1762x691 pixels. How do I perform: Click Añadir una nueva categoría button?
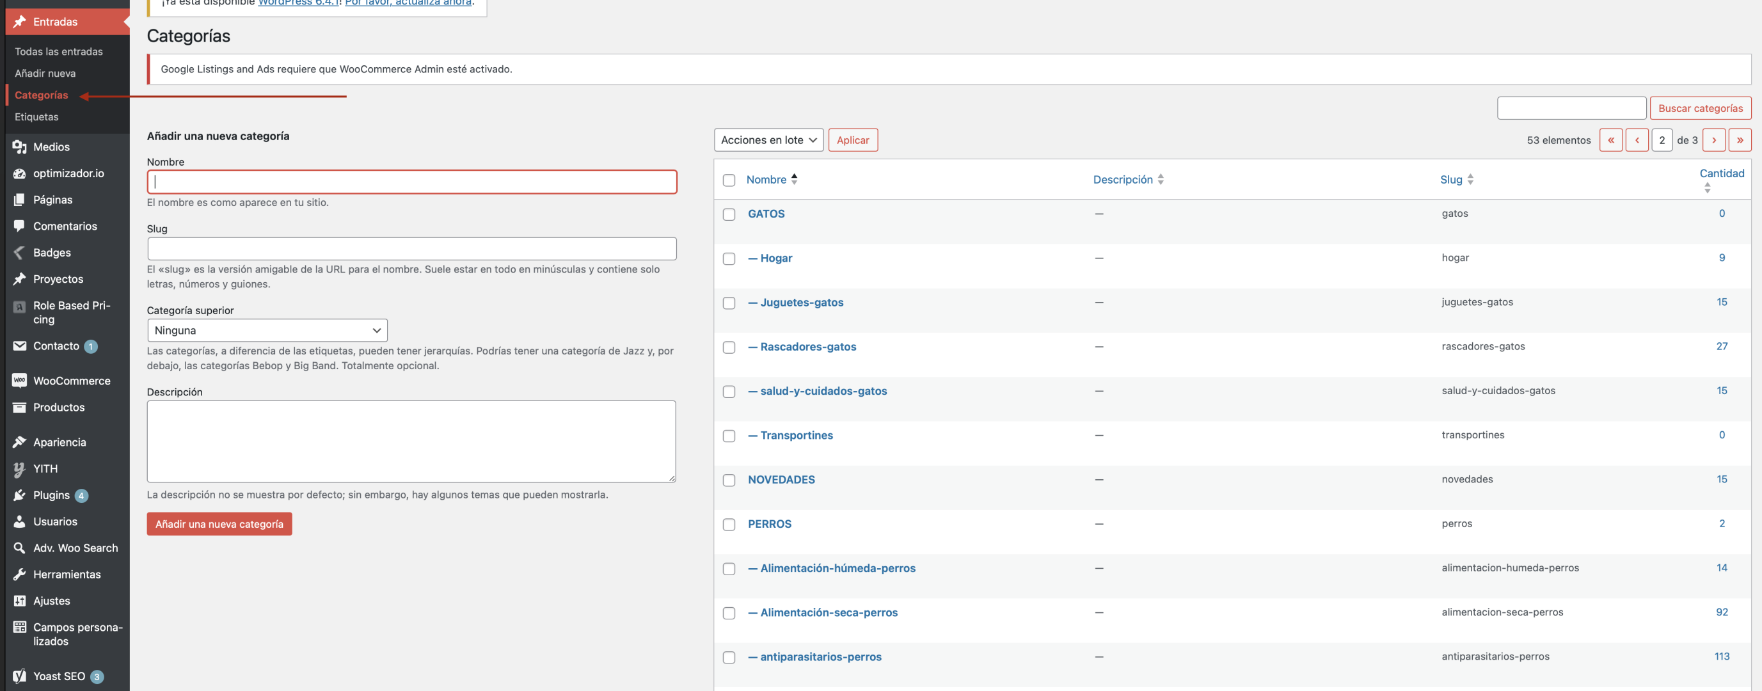pyautogui.click(x=219, y=524)
